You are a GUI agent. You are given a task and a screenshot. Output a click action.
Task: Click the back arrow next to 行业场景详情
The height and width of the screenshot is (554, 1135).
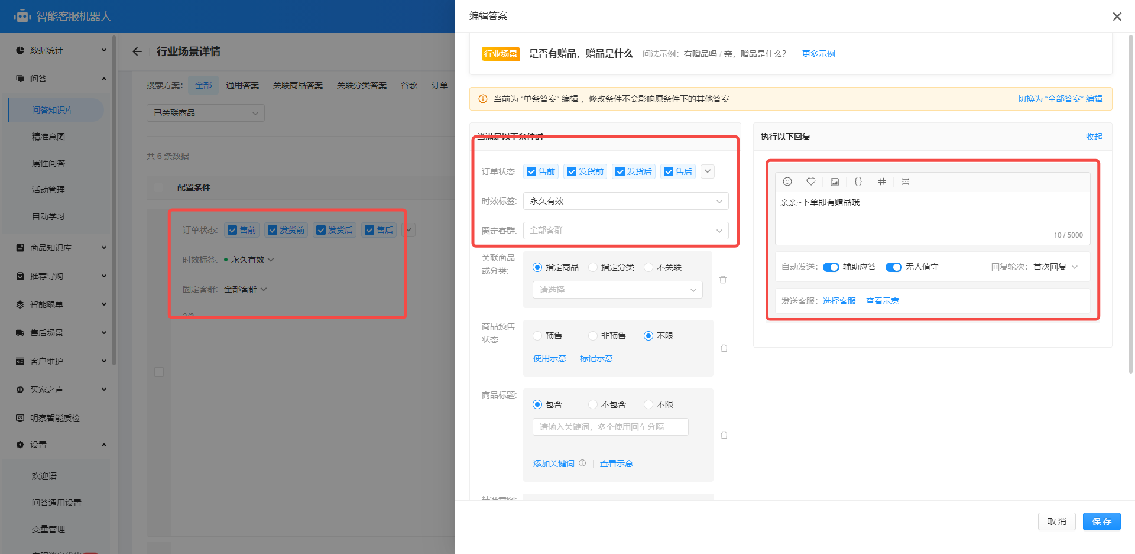[x=137, y=51]
